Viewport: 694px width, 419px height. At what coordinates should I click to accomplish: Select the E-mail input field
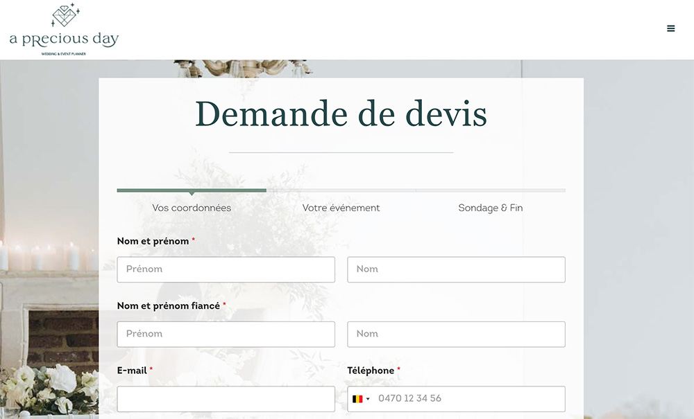pos(226,399)
